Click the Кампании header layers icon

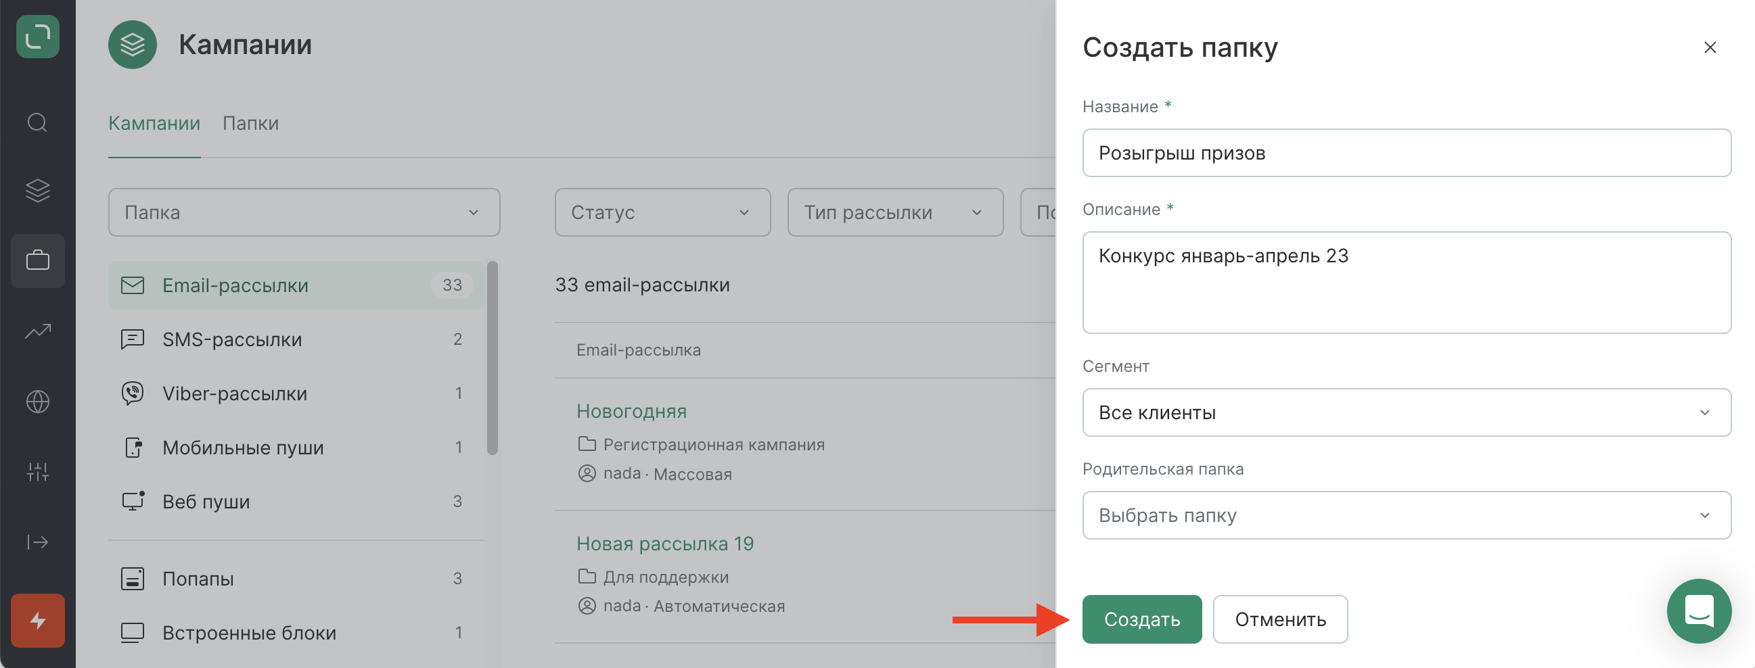132,45
